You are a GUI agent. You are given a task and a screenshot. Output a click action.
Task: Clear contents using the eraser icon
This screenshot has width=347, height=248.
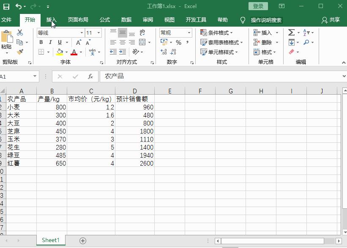pyautogui.click(x=292, y=52)
